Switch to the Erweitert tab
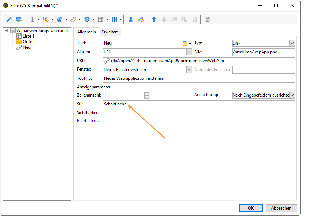The width and height of the screenshot is (309, 224). tap(110, 32)
